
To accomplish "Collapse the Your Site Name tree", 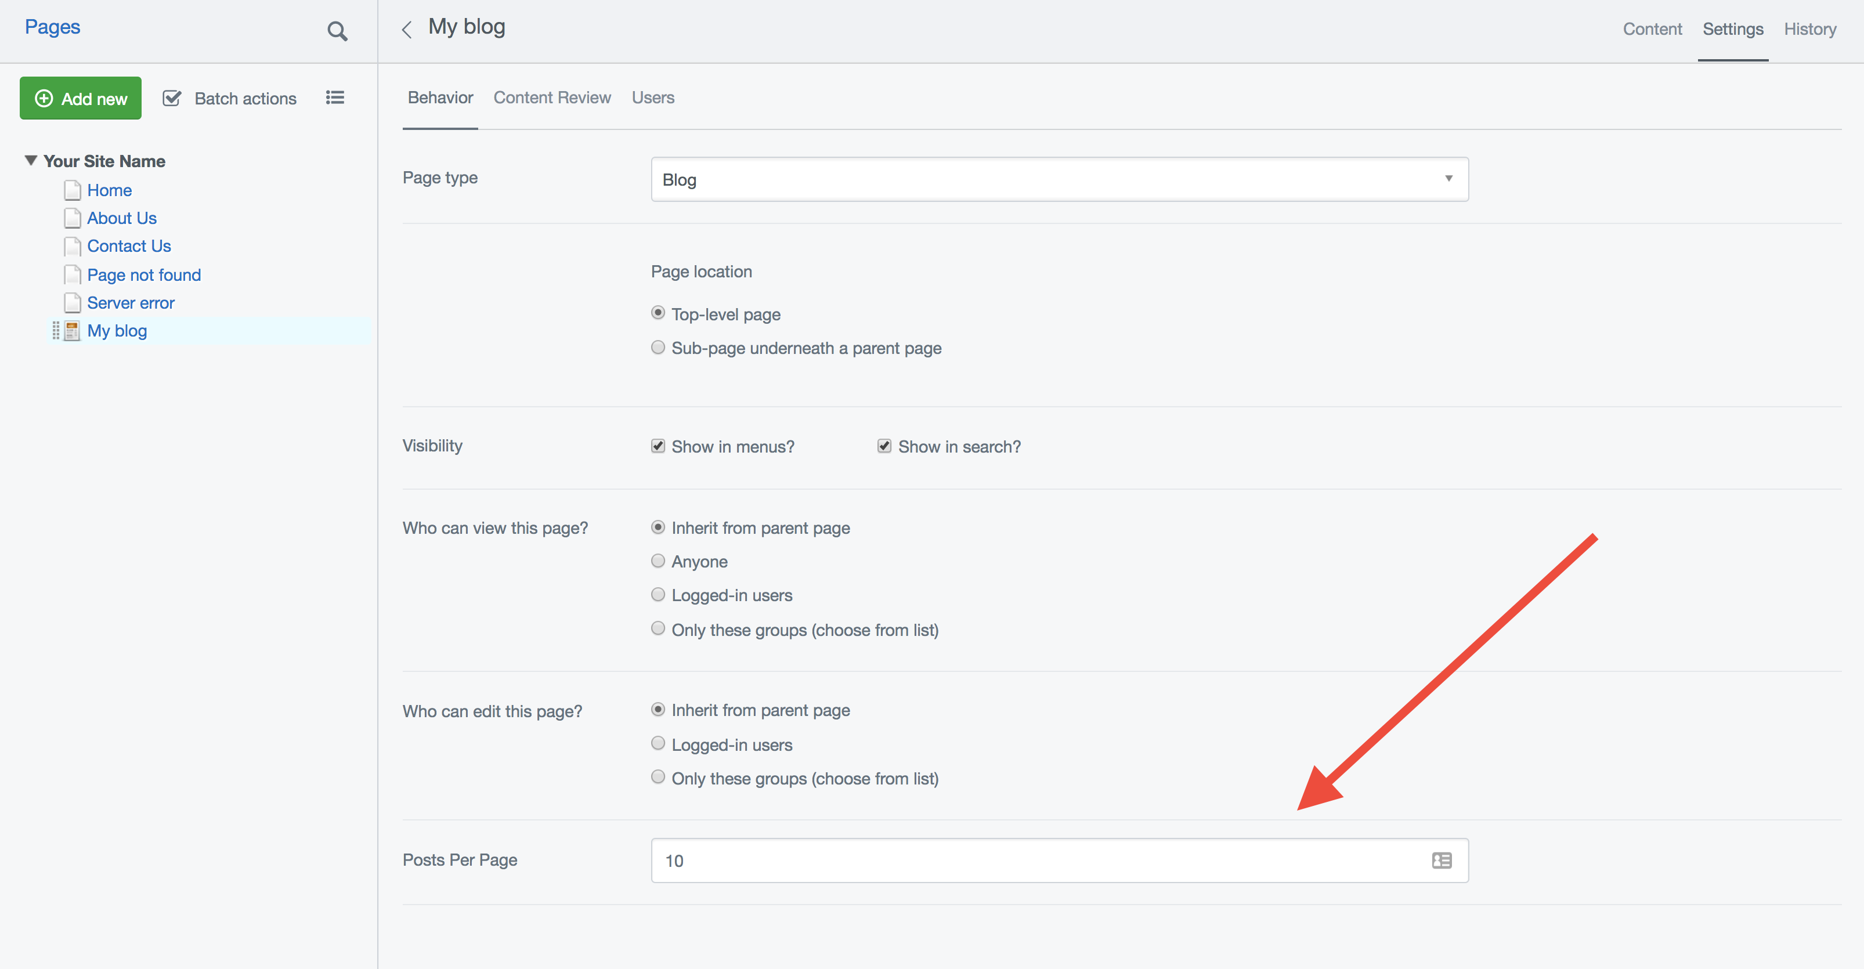I will pos(31,161).
